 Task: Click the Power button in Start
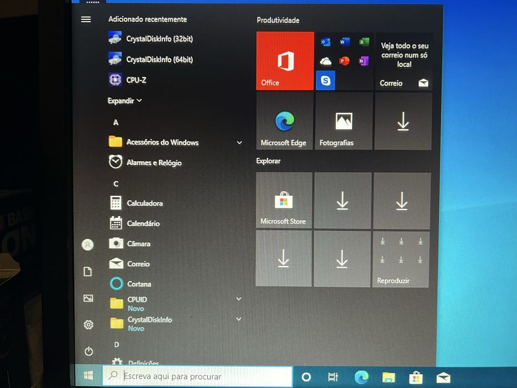pyautogui.click(x=89, y=351)
